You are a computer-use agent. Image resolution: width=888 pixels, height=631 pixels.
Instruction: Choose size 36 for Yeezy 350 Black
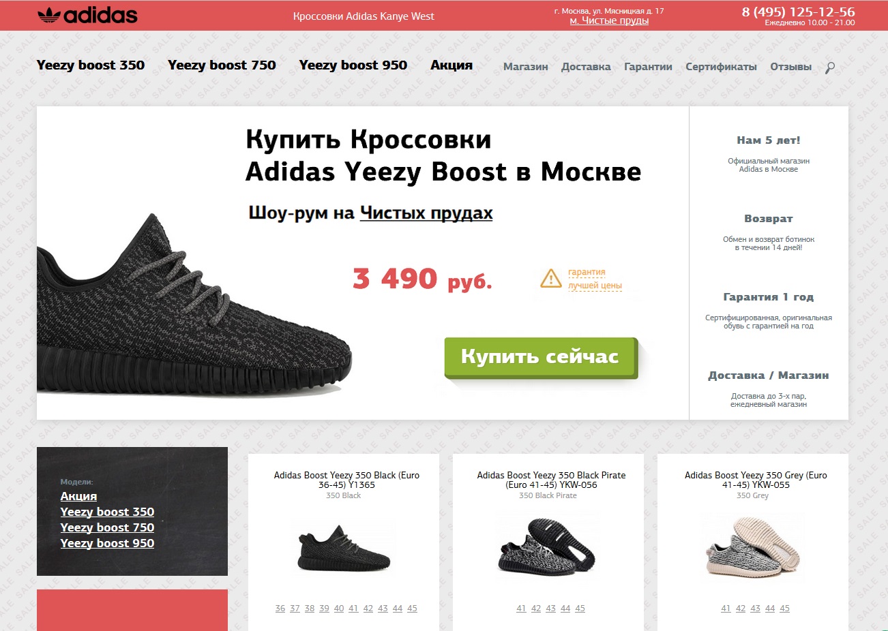coord(280,609)
